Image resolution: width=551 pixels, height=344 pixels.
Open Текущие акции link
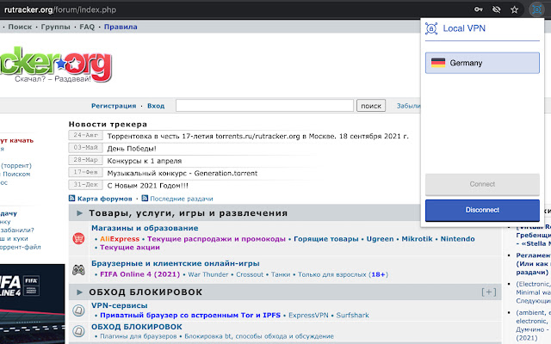(130, 248)
